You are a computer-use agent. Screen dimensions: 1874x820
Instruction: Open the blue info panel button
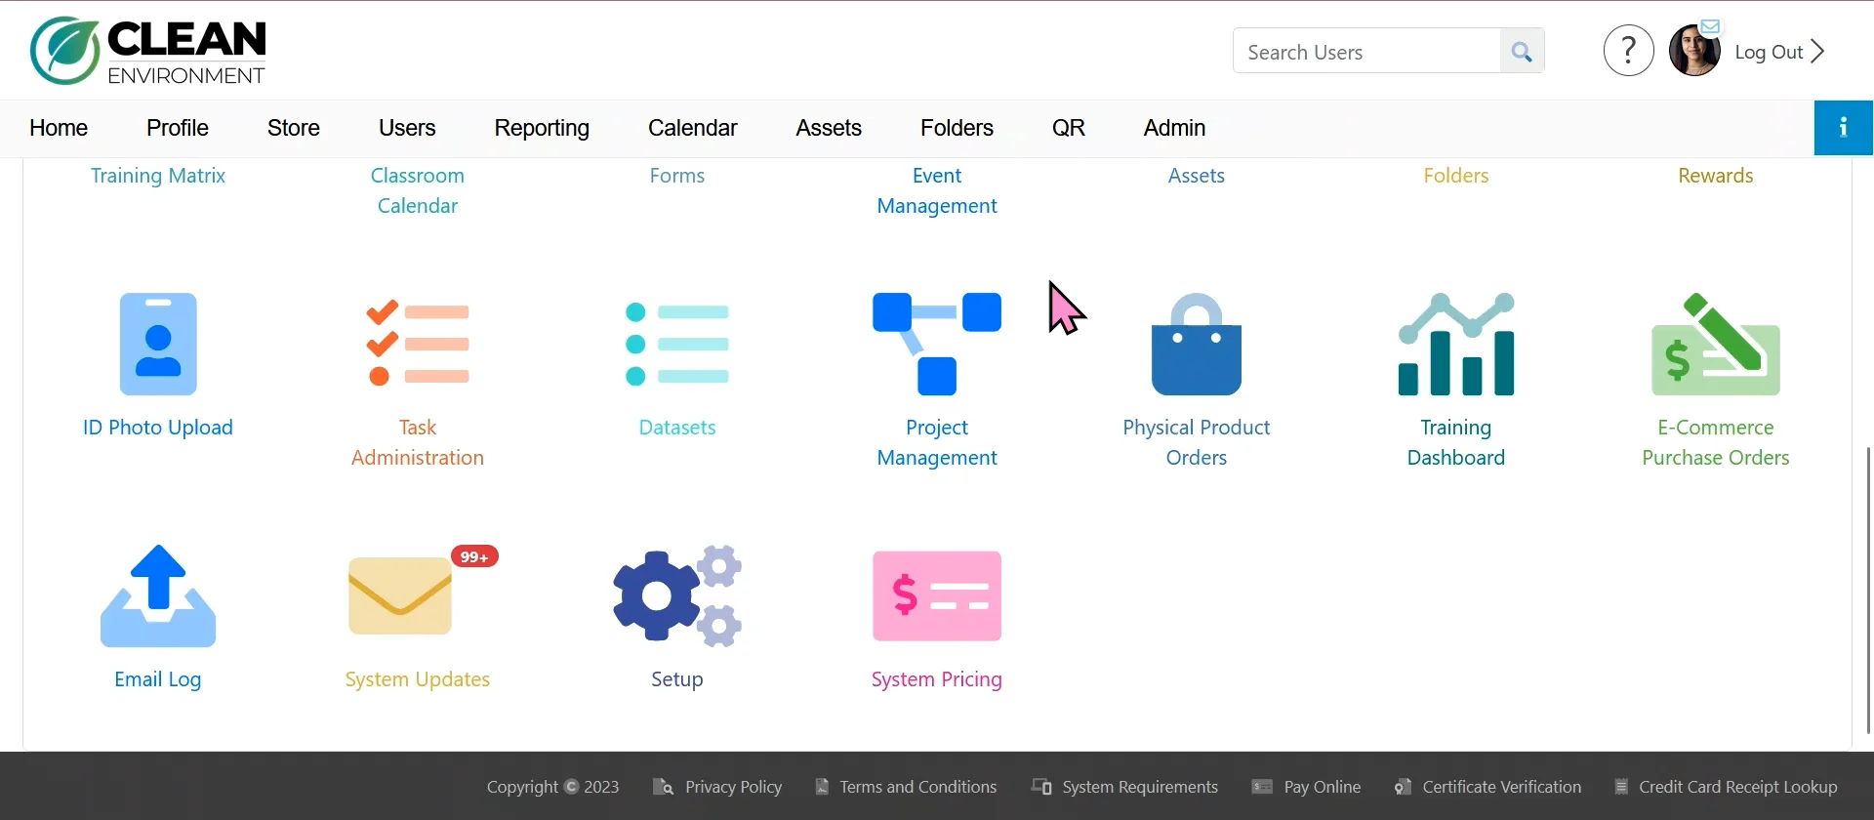1843,127
